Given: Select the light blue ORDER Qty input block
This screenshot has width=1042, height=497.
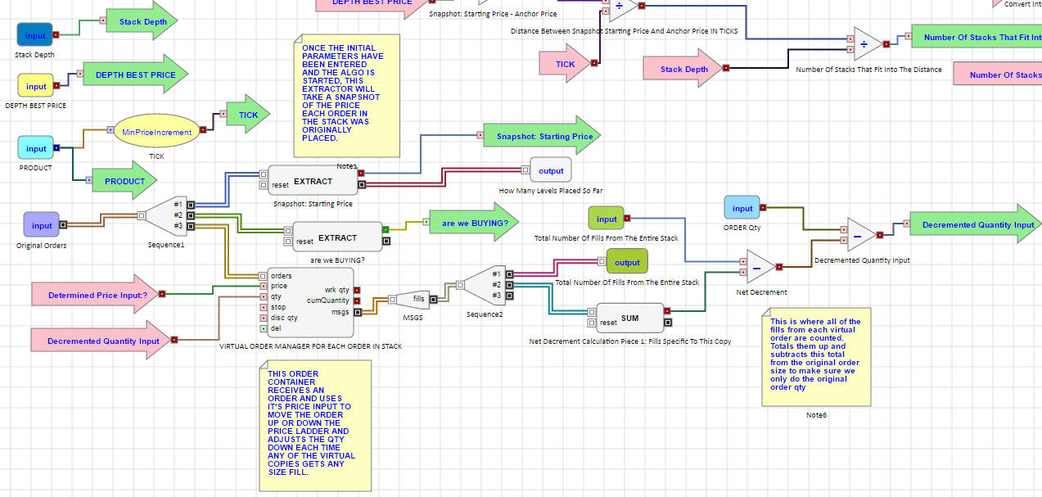Looking at the screenshot, I should pyautogui.click(x=742, y=208).
